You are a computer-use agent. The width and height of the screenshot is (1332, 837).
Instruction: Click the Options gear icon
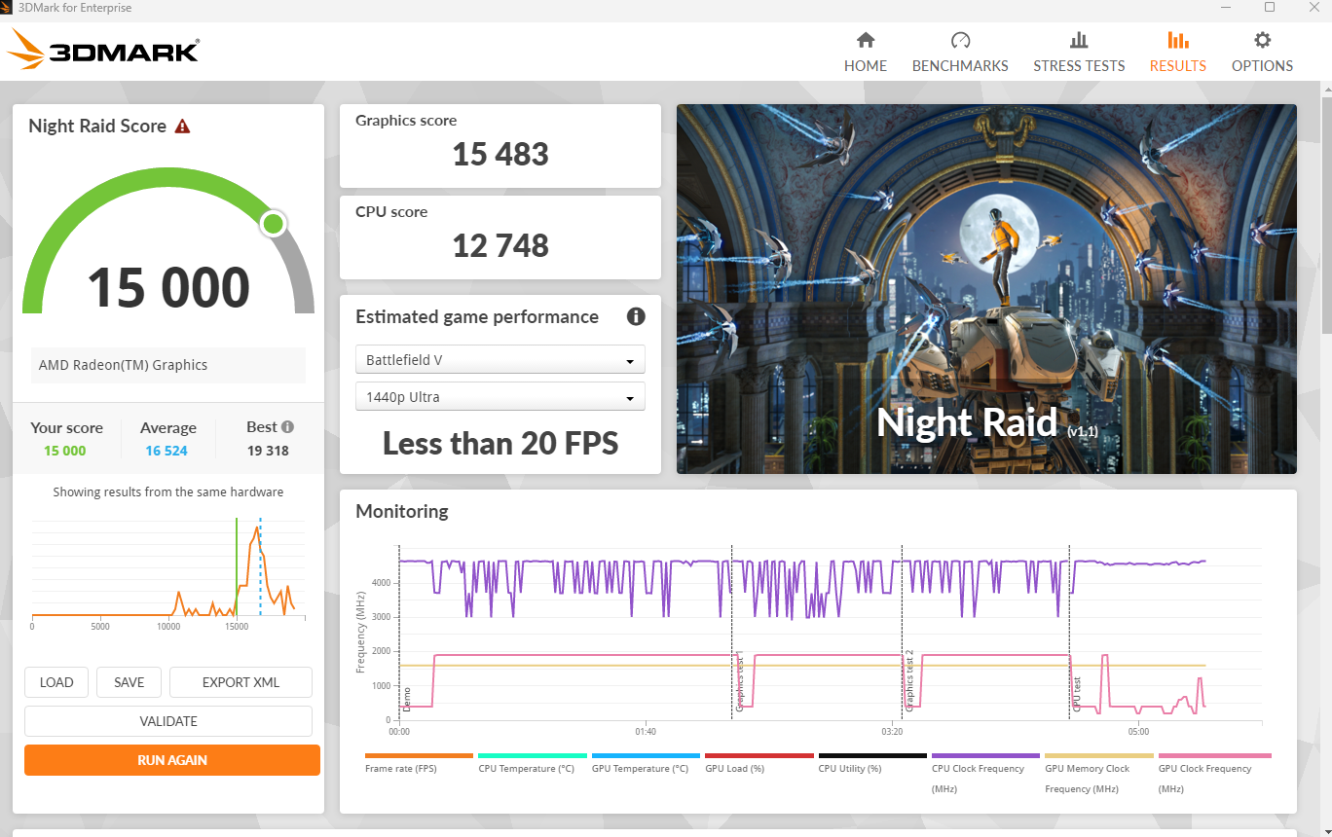1262,40
